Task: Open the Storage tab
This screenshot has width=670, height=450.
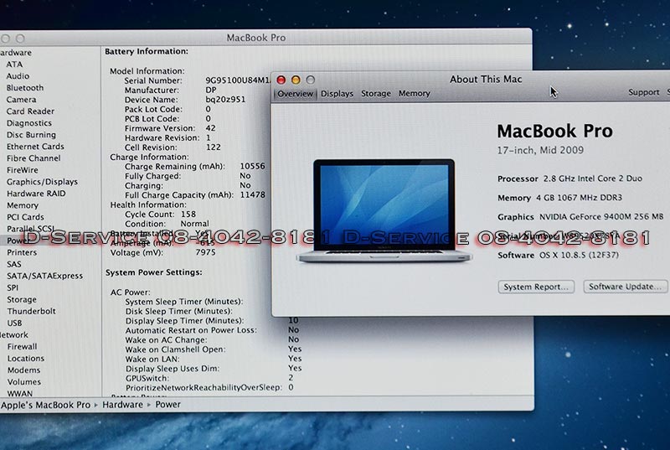Action: pyautogui.click(x=375, y=94)
